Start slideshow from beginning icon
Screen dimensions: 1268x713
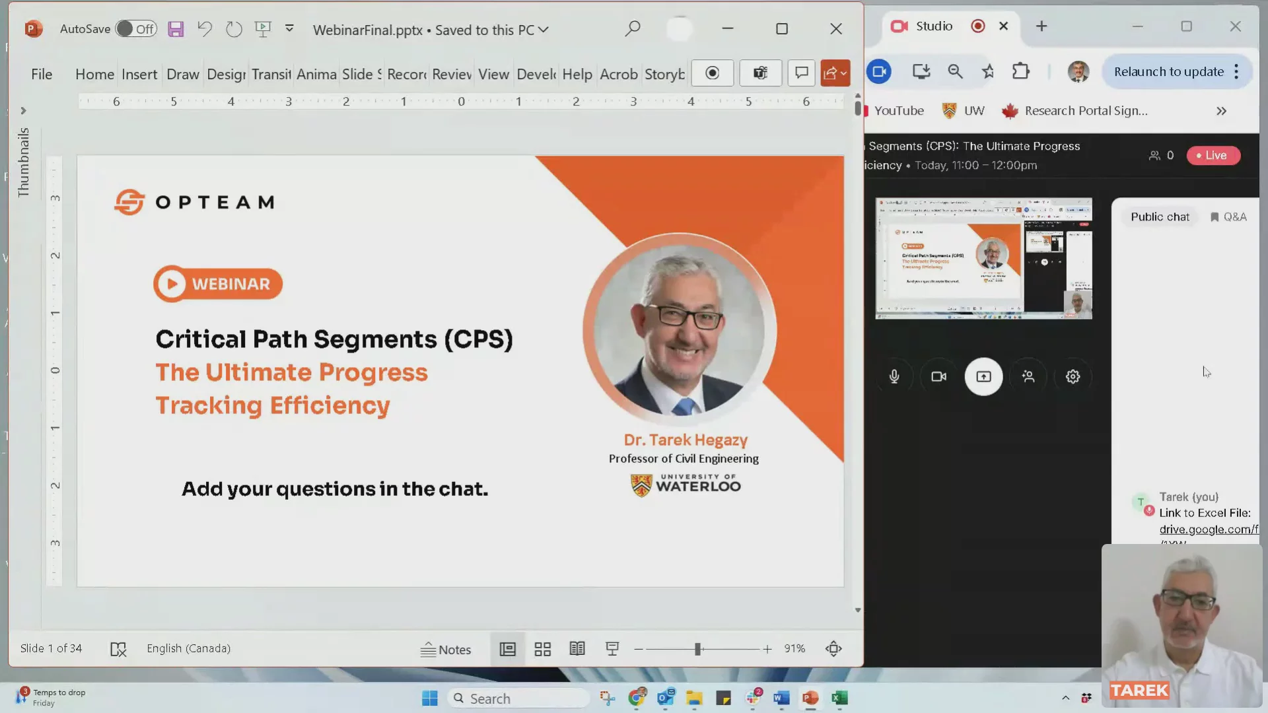[x=263, y=29]
